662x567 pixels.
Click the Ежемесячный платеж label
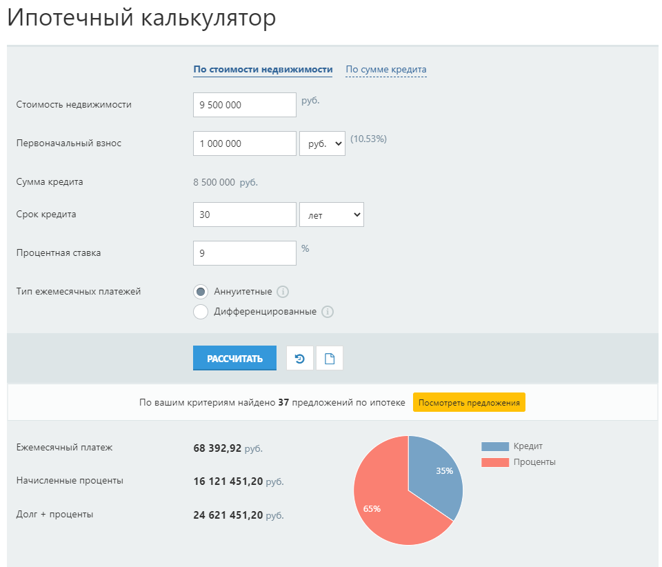coord(64,448)
